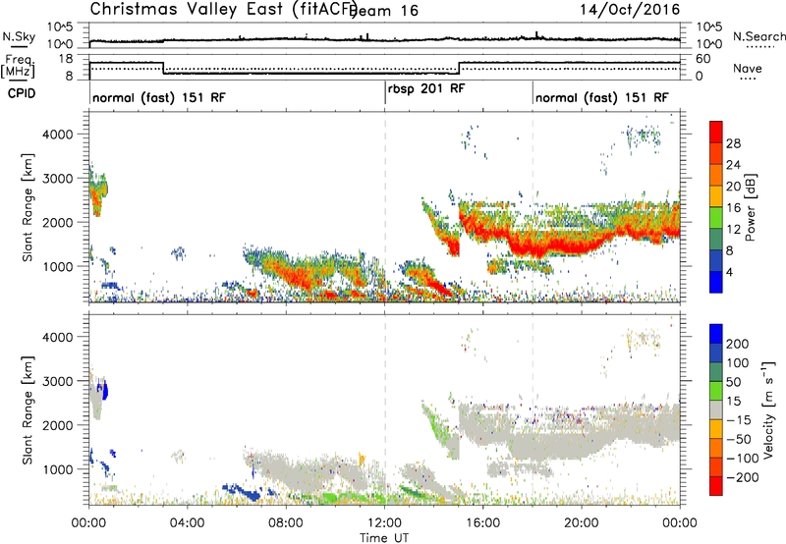Select the 12:00 time tick label

pos(384,523)
